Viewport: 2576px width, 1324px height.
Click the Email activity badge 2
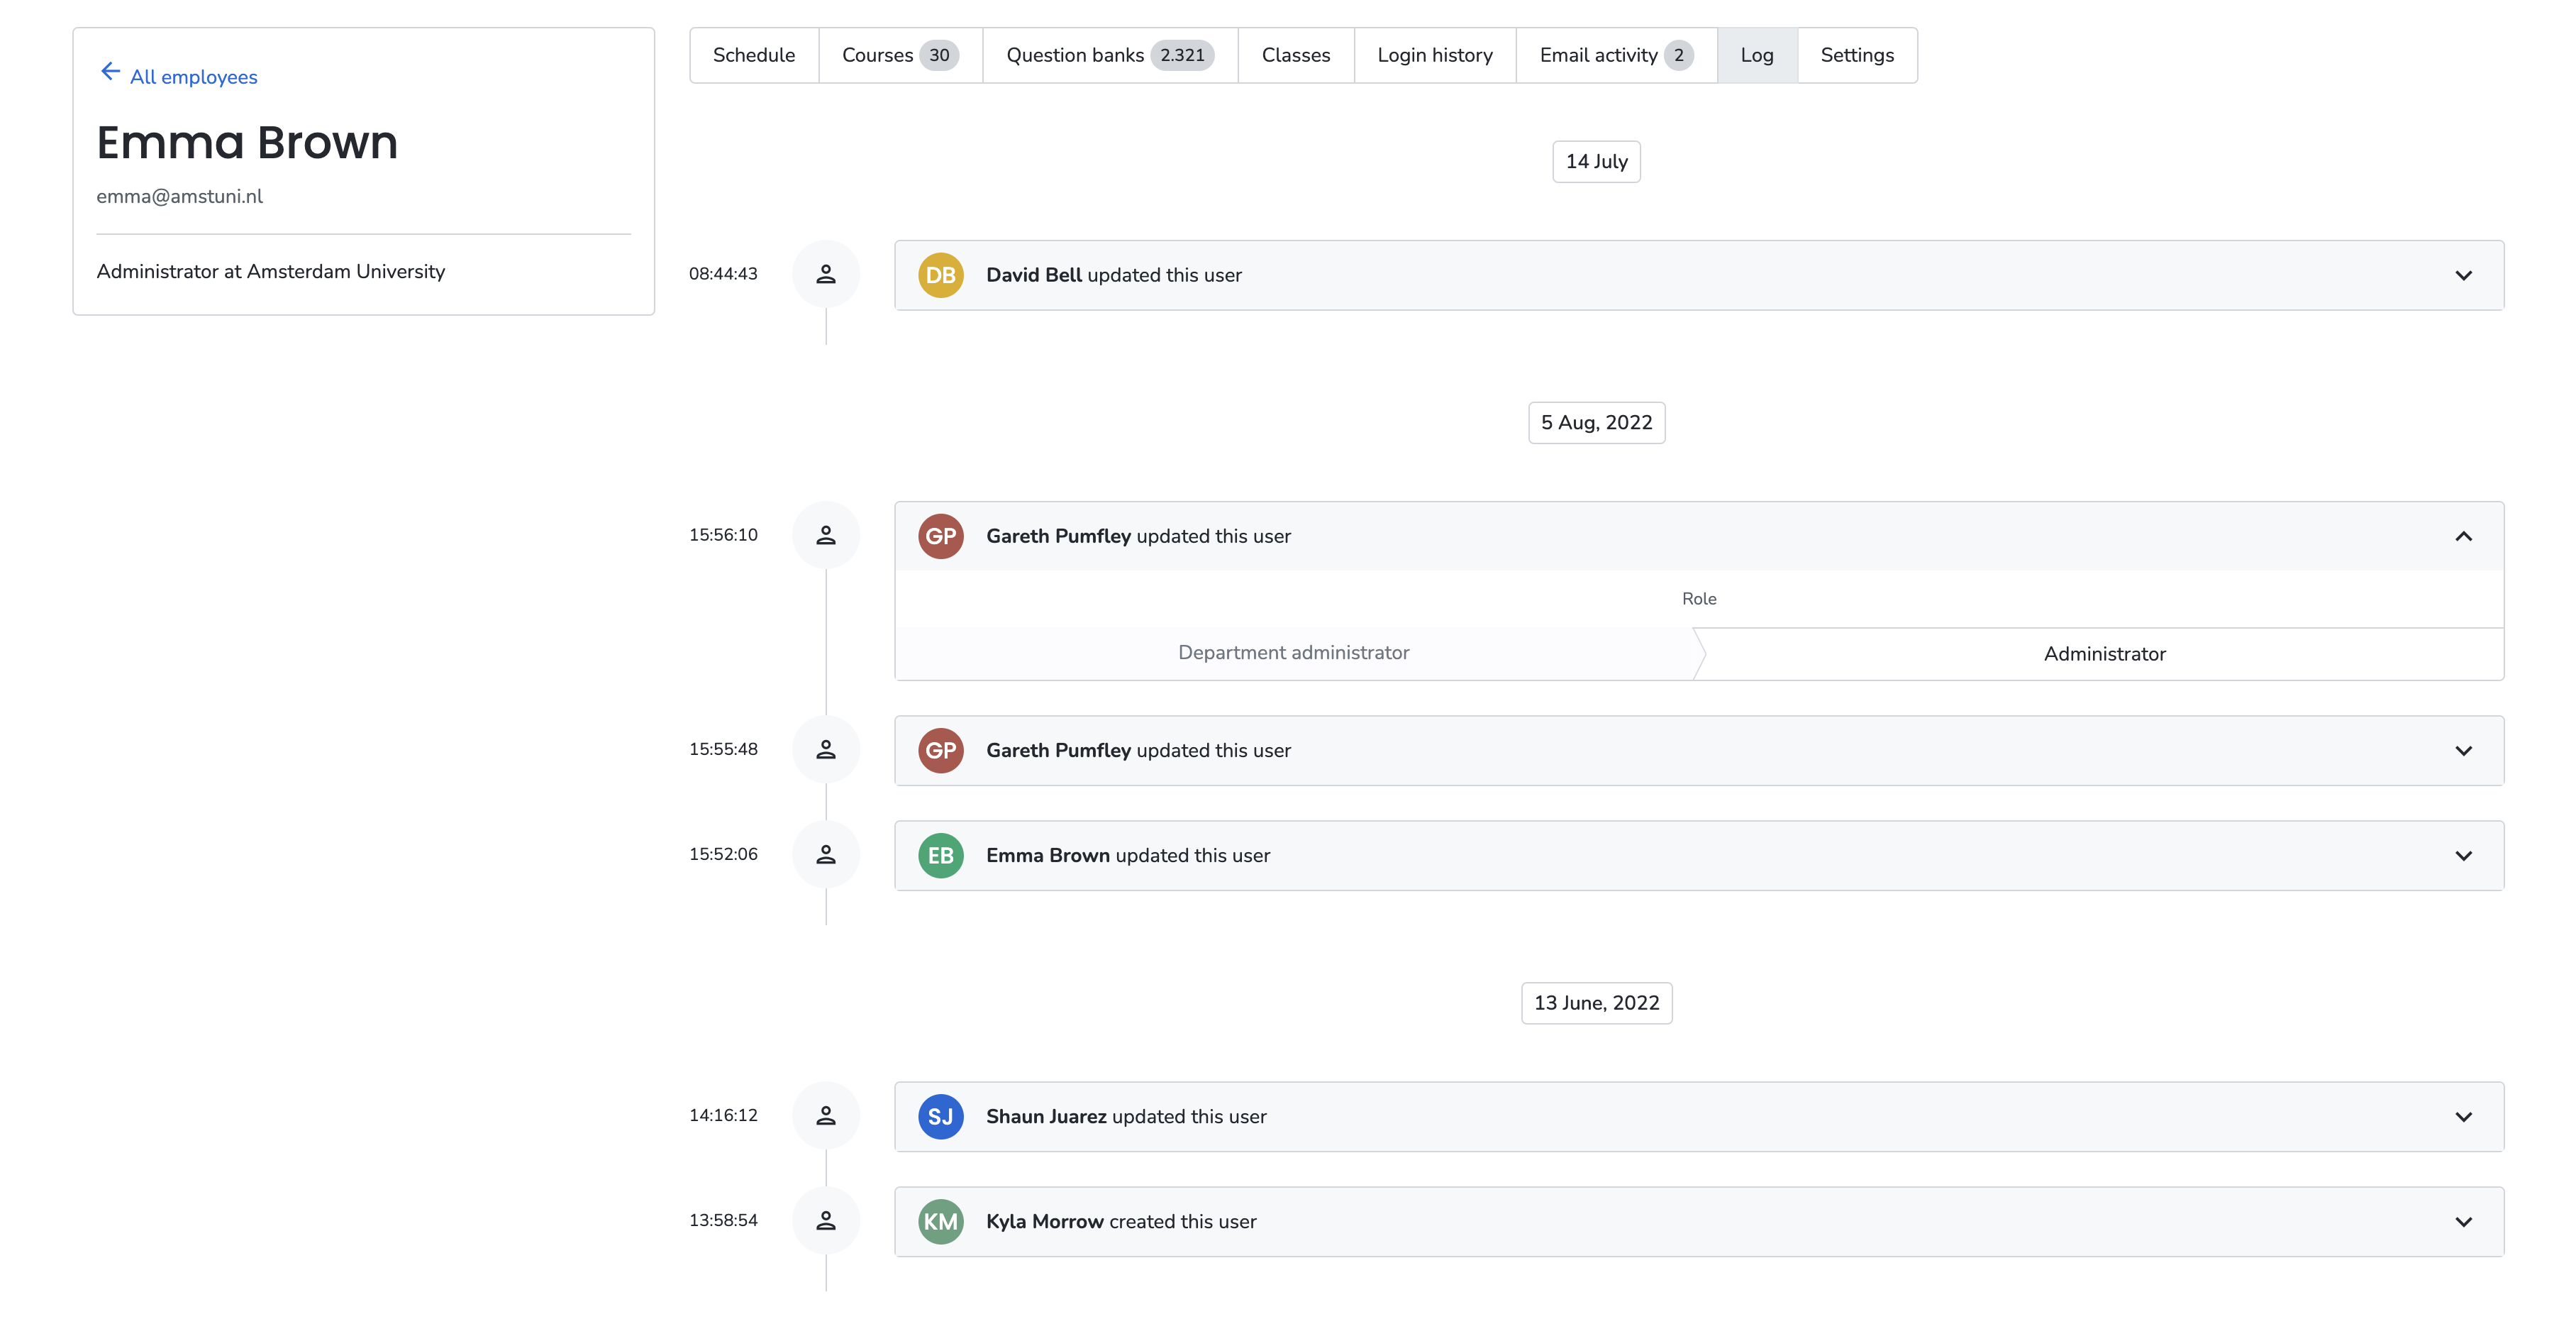point(1678,55)
